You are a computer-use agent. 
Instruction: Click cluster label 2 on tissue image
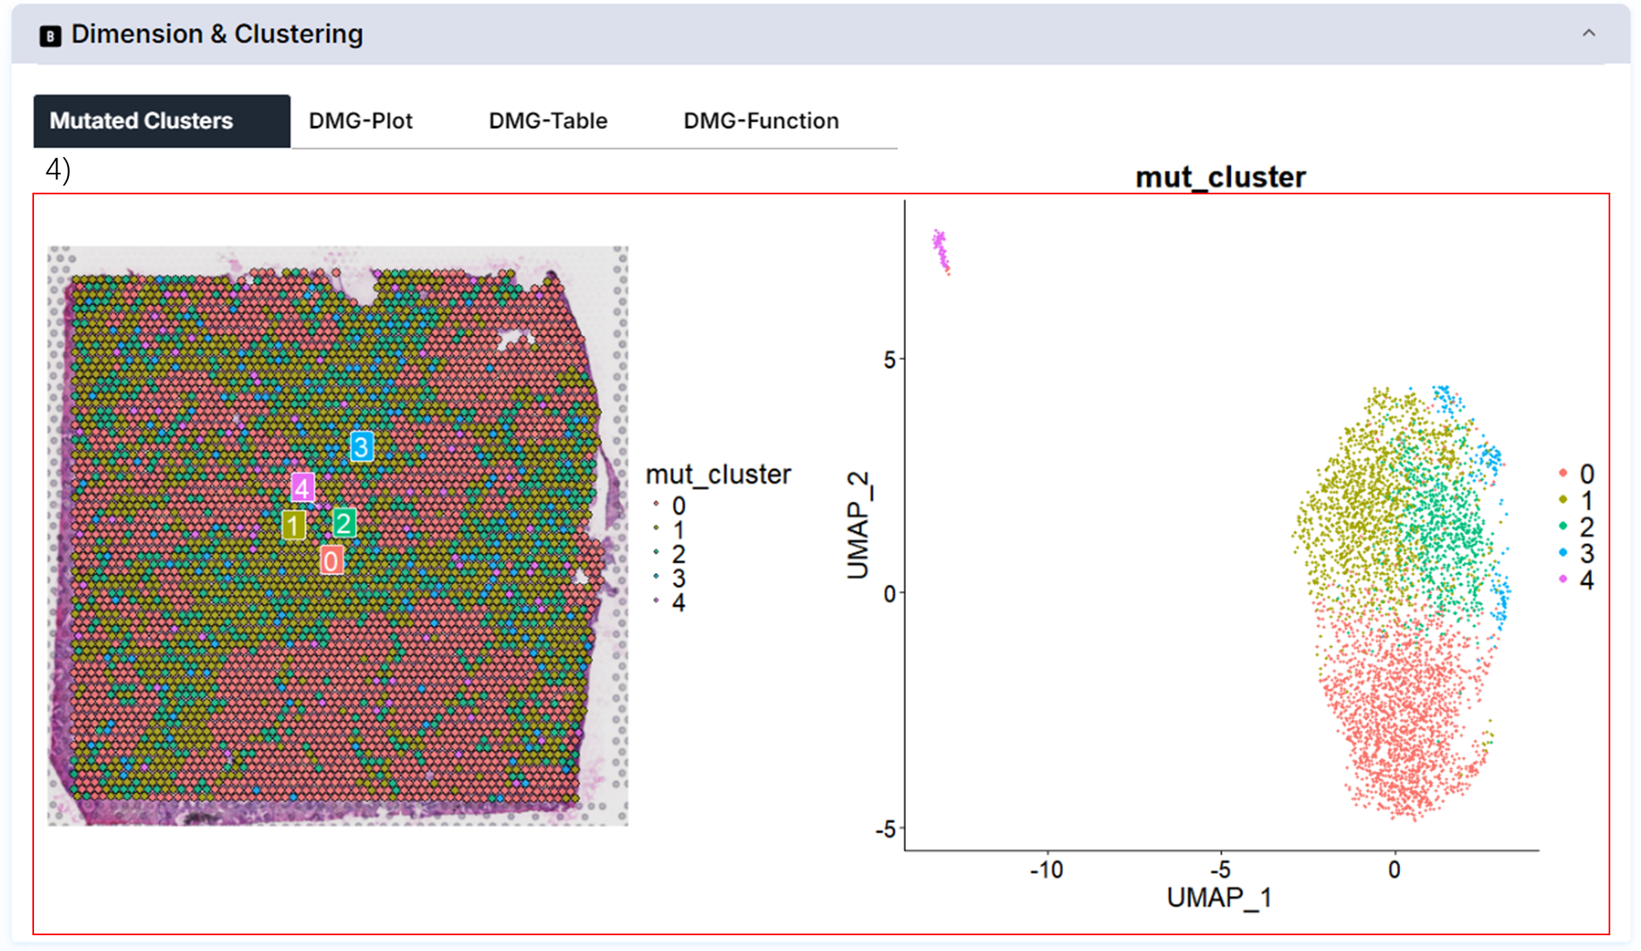click(x=345, y=523)
